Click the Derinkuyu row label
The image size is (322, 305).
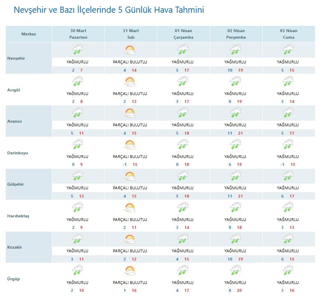point(17,153)
